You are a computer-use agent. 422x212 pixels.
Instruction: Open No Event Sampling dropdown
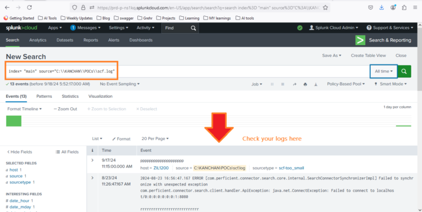point(120,84)
